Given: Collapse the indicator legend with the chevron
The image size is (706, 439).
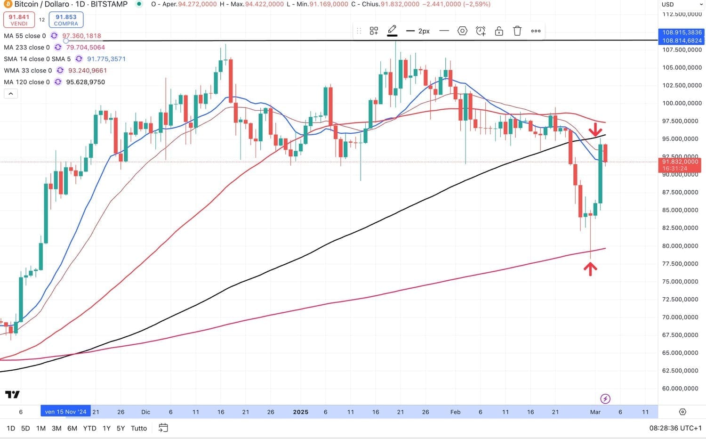Looking at the screenshot, I should 11,94.
